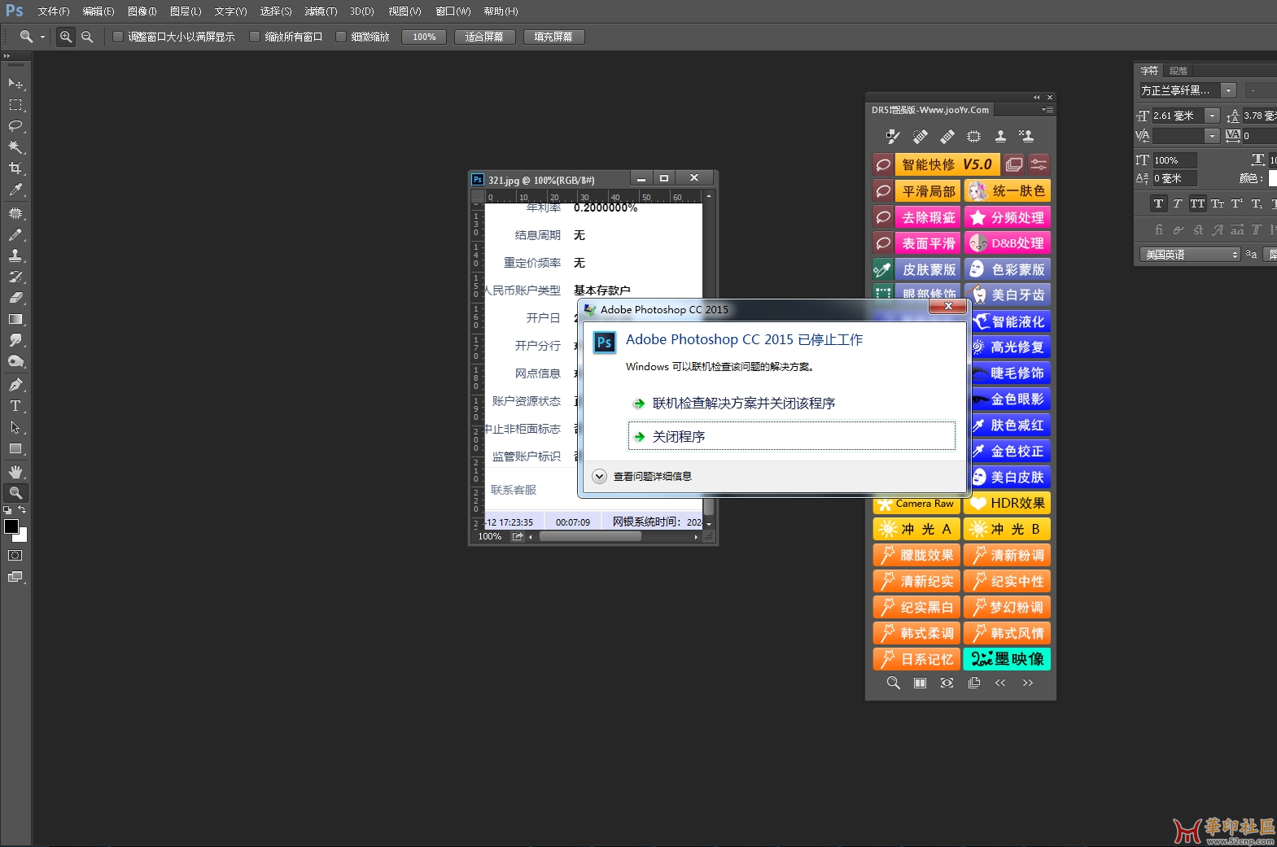Toggle all caps TT in Character panel

(x=1197, y=203)
